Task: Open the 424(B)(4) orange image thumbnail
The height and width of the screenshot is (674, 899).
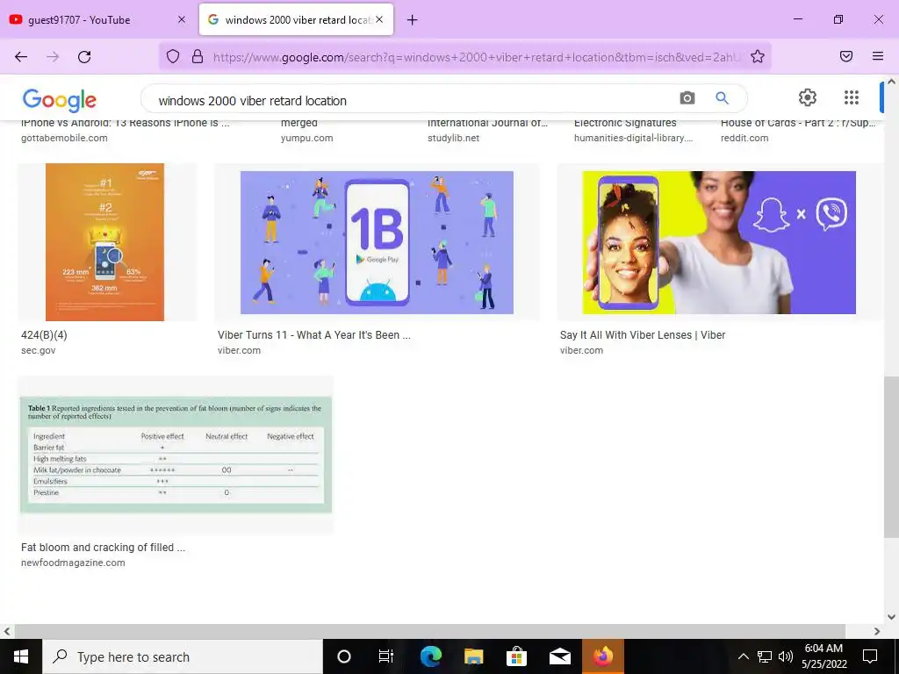Action: (105, 242)
